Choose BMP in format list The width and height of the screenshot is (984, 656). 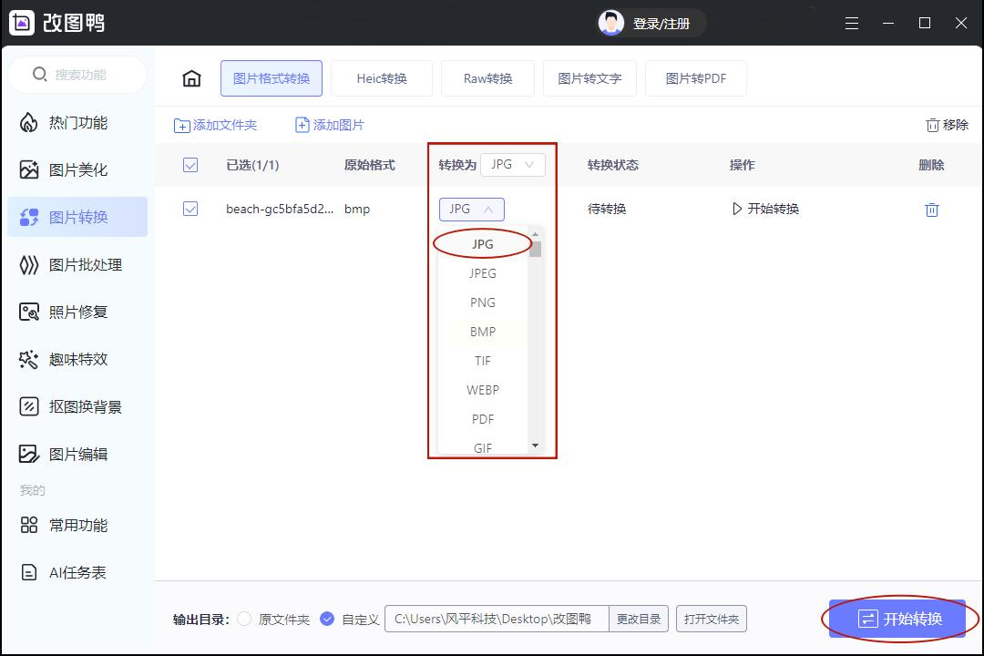pos(483,332)
